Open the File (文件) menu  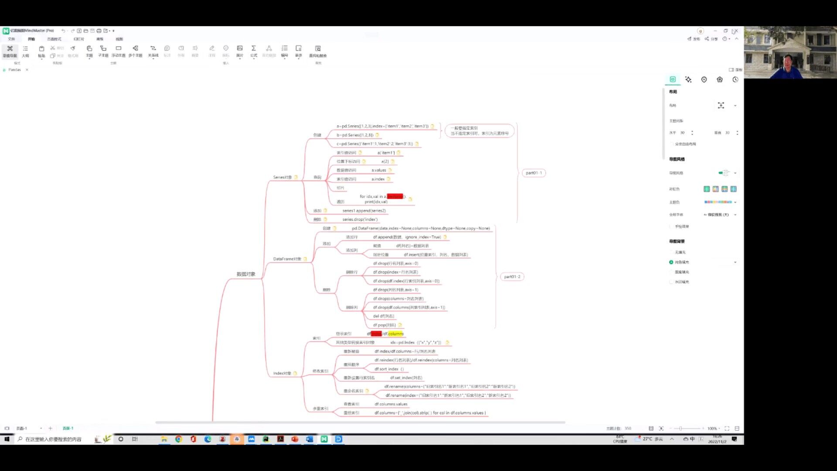point(11,39)
